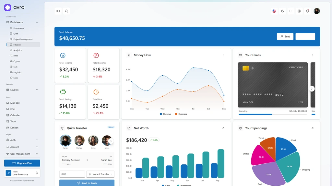
Task: Click the Total Due clock icon
Action: [x=96, y=92]
